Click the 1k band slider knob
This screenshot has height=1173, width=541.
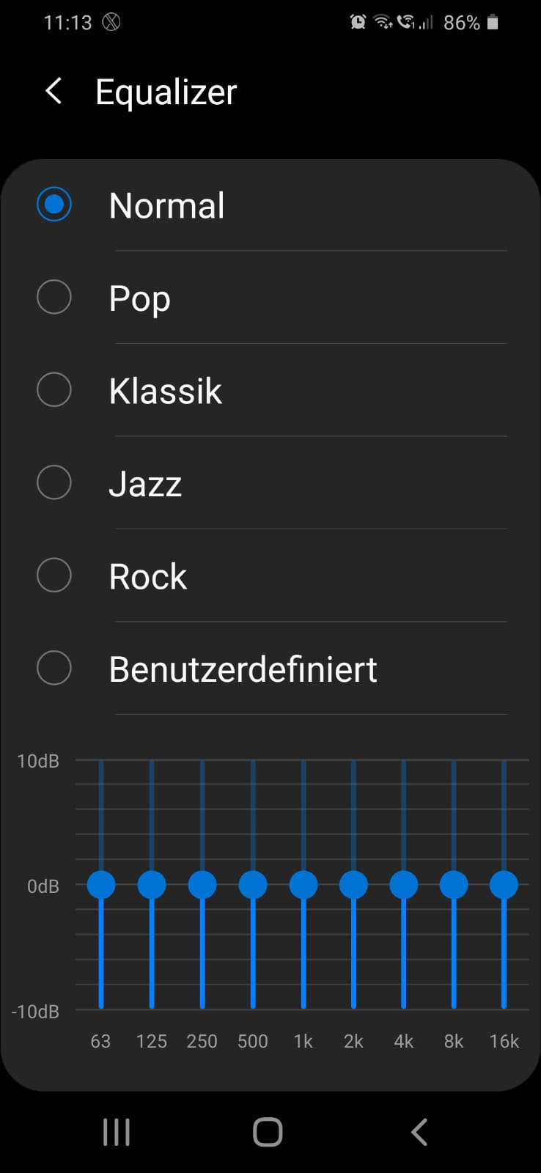tap(303, 885)
